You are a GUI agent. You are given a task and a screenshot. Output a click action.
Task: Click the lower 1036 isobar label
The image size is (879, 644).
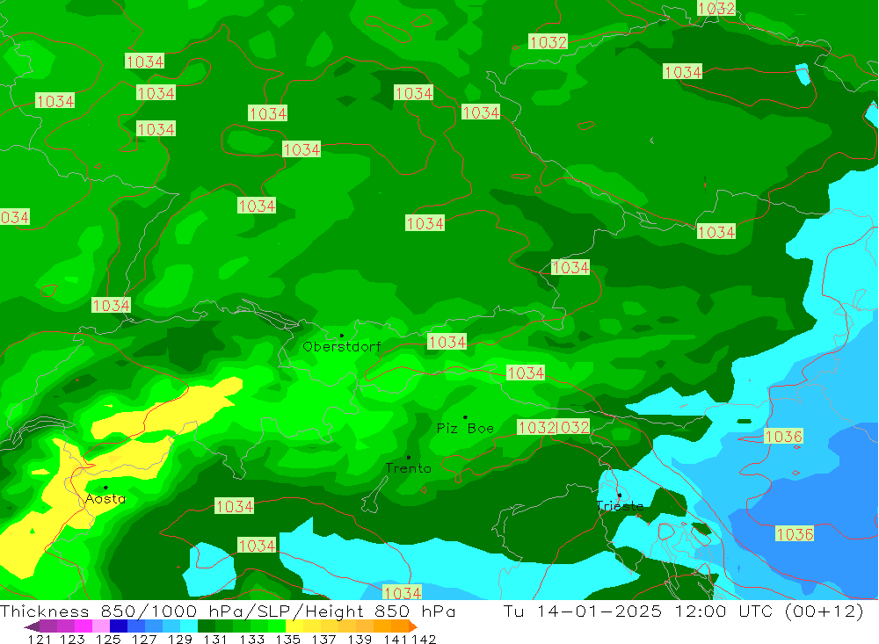click(795, 534)
